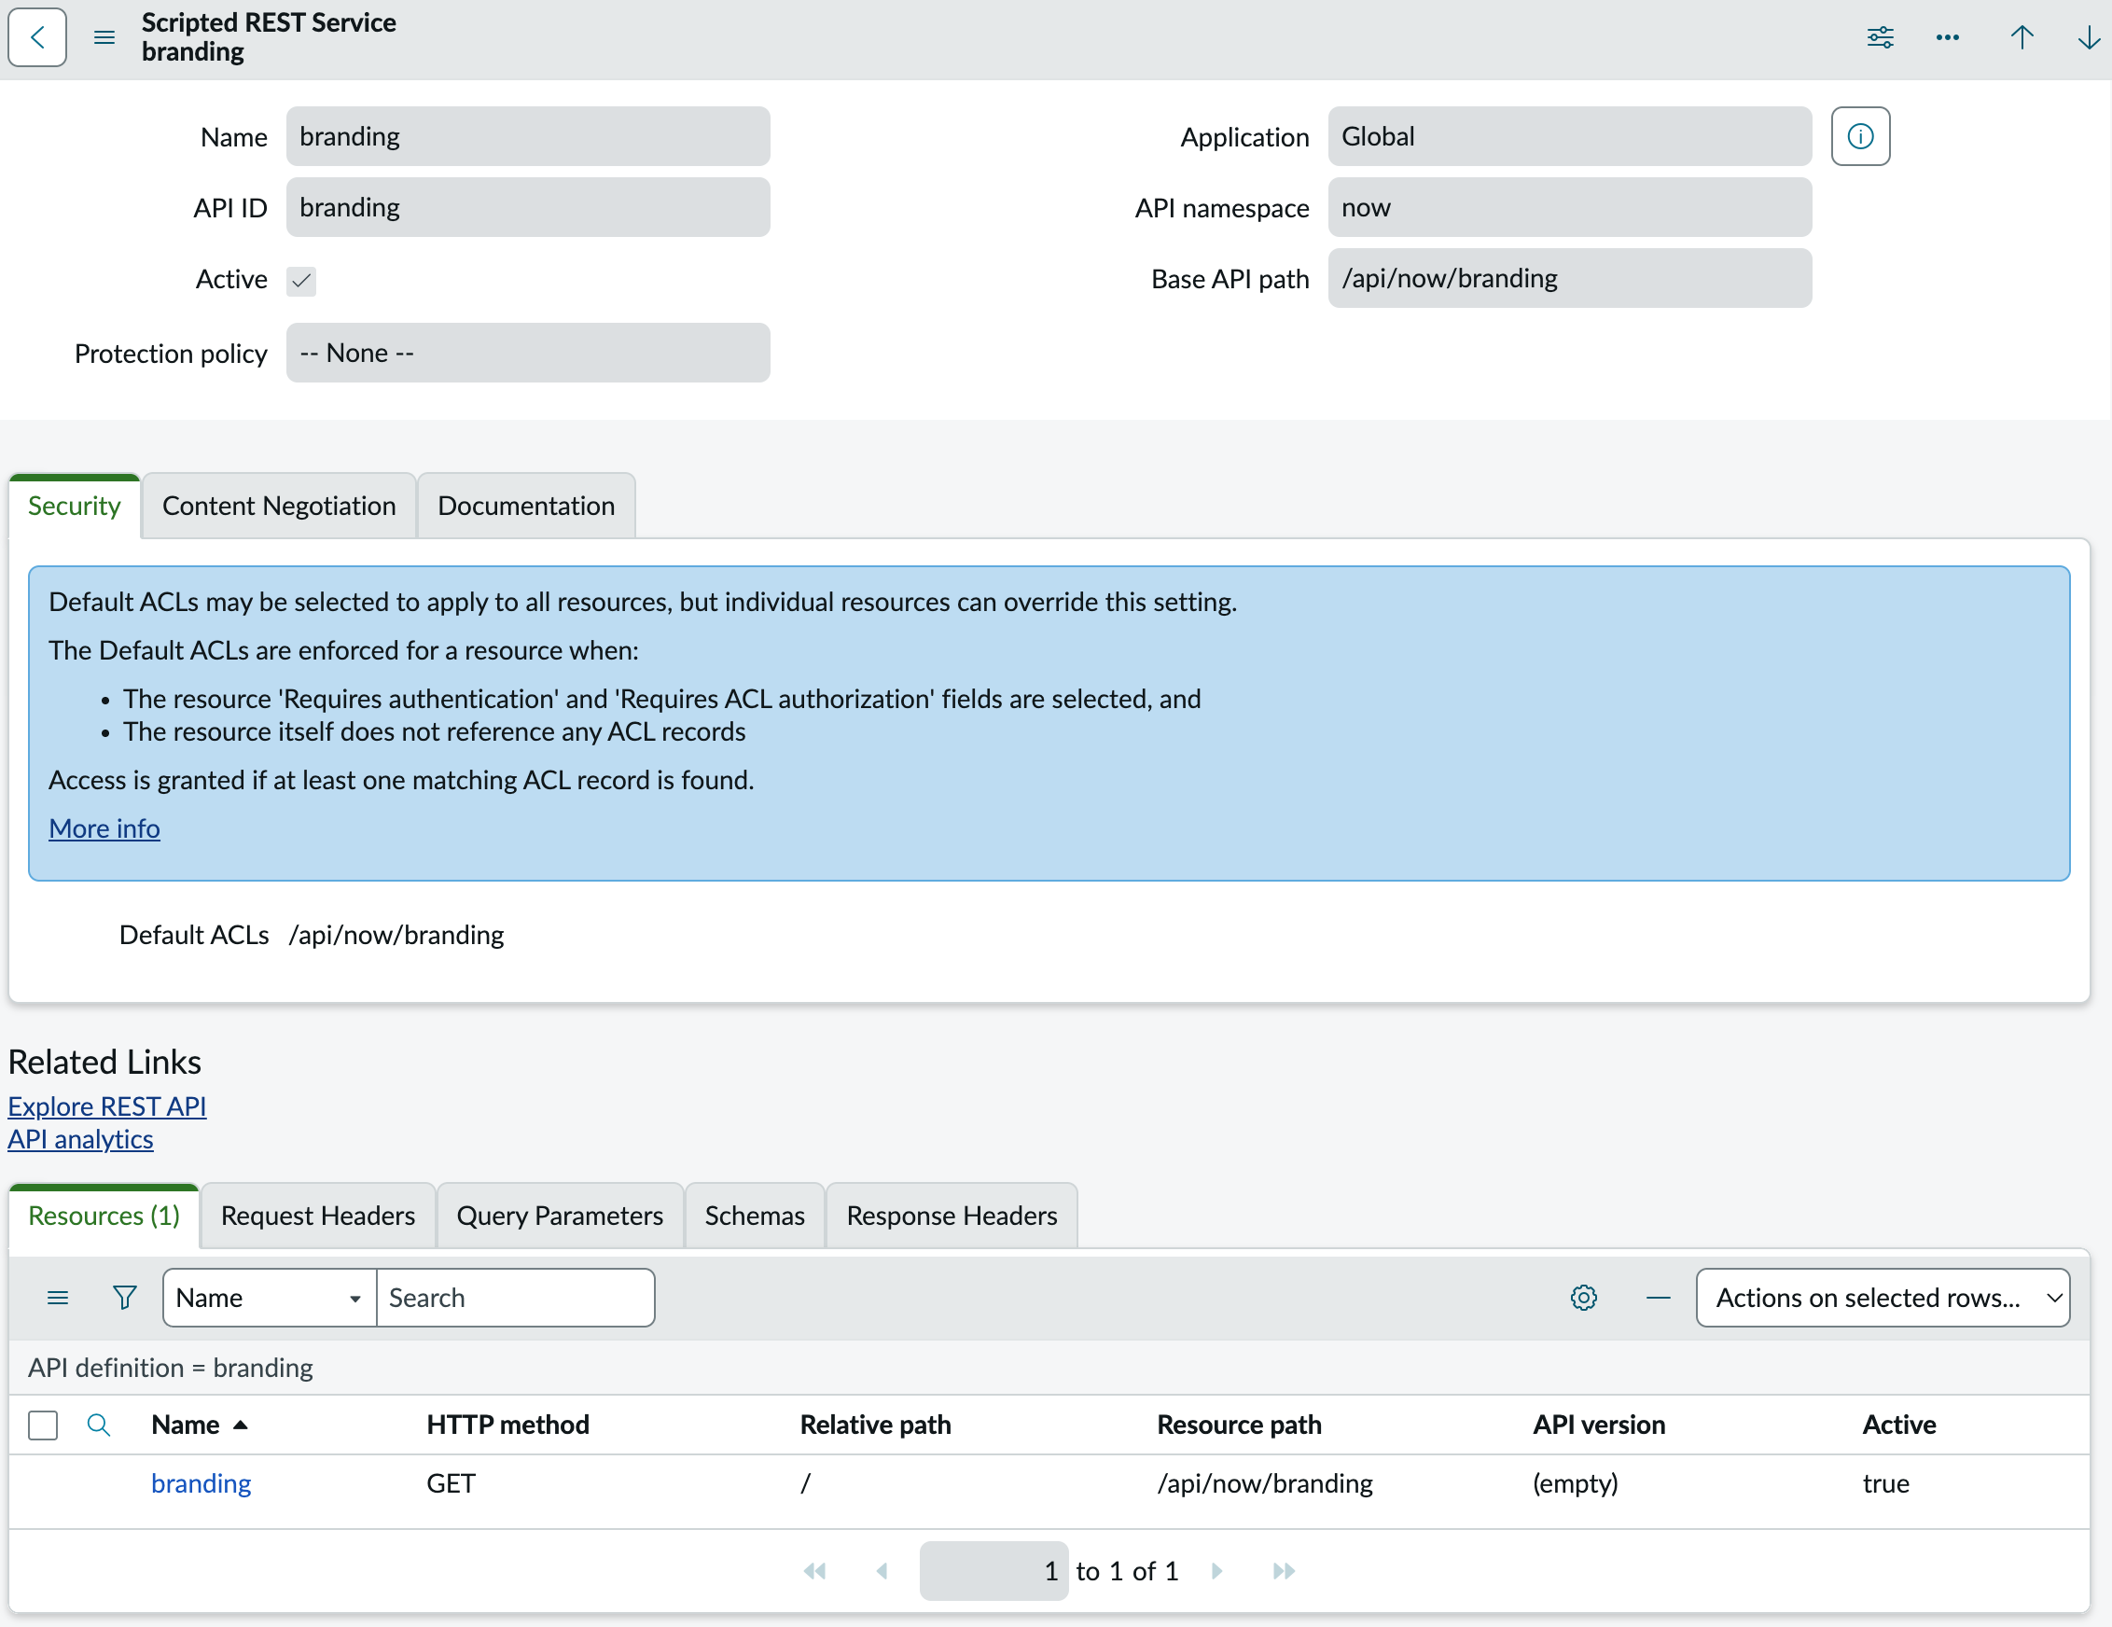The height and width of the screenshot is (1627, 2112).
Task: Click the GET cell in branding row
Action: 451,1483
